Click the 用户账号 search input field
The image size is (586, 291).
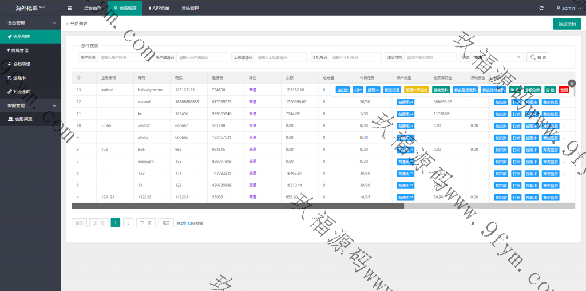125,57
